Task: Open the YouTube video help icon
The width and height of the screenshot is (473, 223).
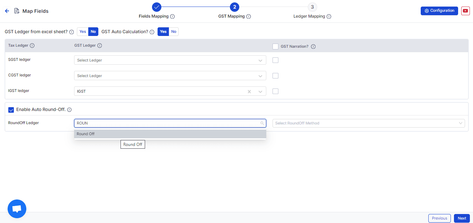Action: coord(465,11)
